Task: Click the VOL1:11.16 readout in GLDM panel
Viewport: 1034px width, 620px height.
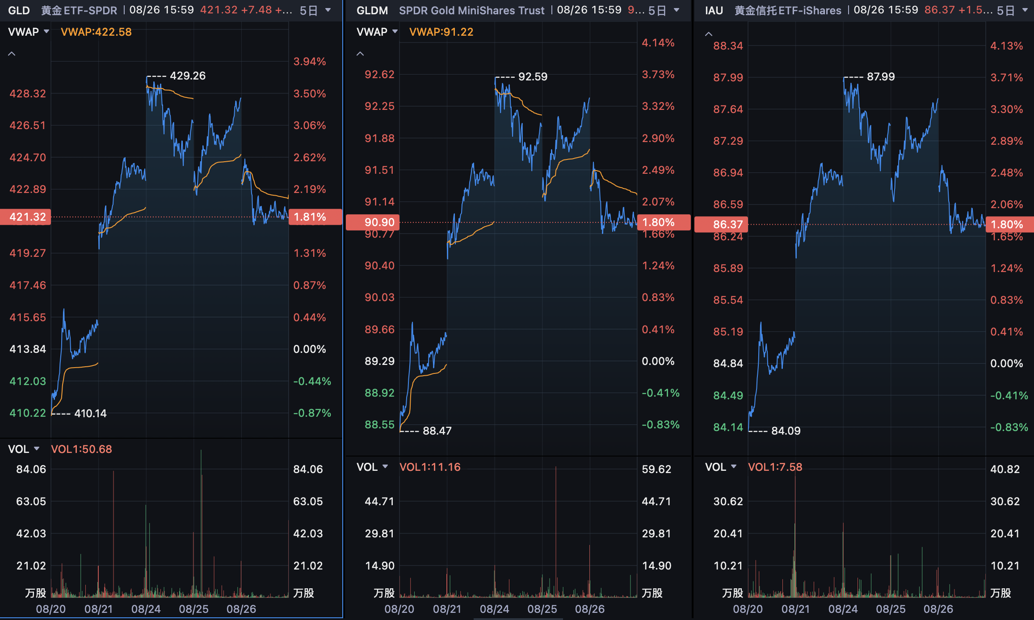Action: point(430,467)
